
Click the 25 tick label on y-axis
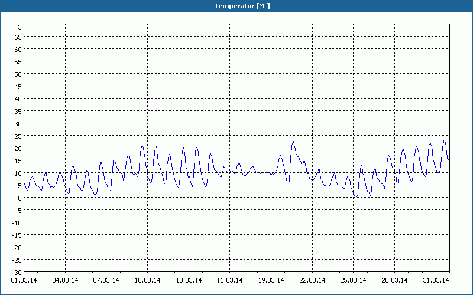tap(18, 136)
